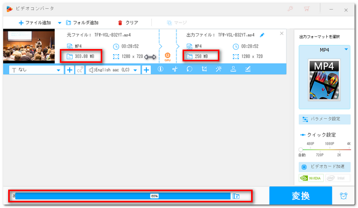358x208 pixels.
Task: Open the effects magic wand tool
Action: 218,70
